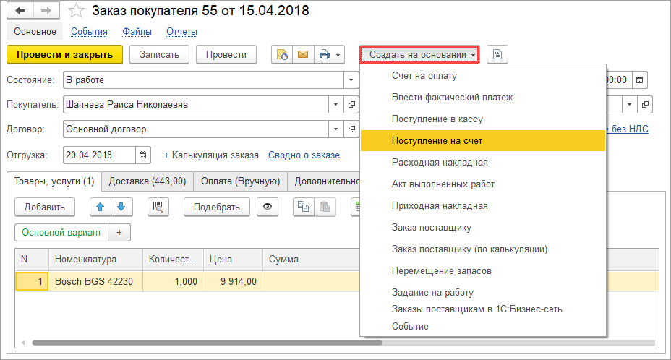671x360 pixels.
Task: Expand the Состояние dropdown list
Action: [351, 80]
